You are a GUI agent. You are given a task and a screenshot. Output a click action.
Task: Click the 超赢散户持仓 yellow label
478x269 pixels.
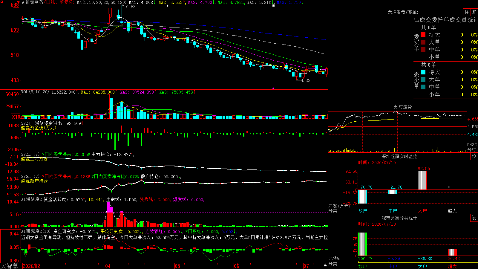coord(34,181)
